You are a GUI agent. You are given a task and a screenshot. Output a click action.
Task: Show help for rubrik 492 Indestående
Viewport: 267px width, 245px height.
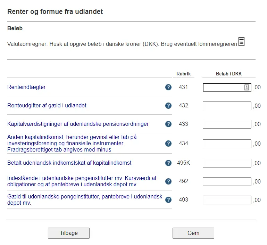pyautogui.click(x=168, y=181)
